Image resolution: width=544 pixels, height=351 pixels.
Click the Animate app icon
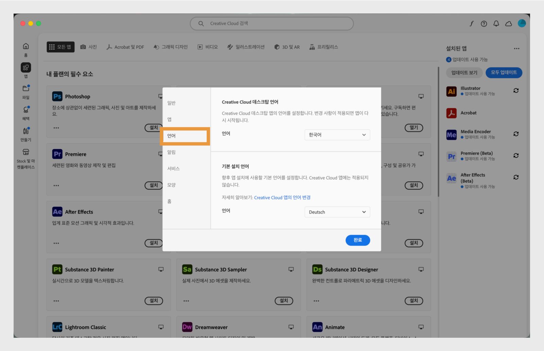pyautogui.click(x=317, y=327)
